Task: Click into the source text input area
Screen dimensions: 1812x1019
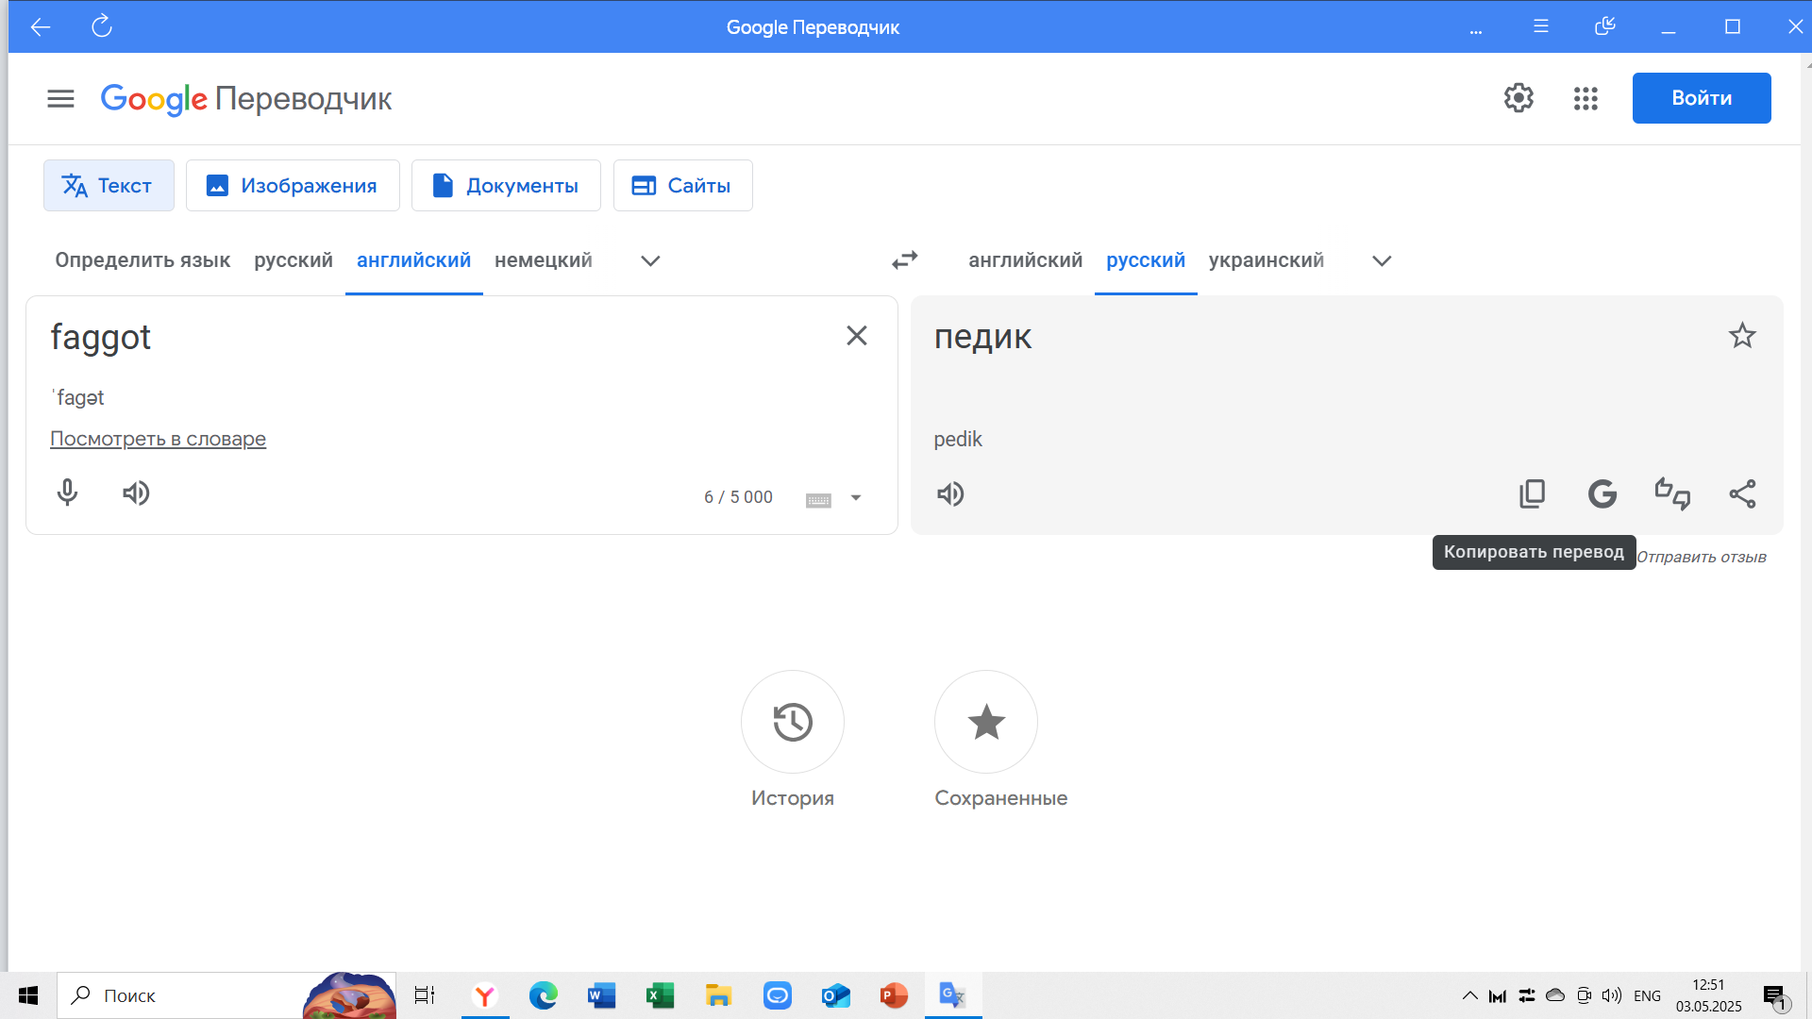Action: point(434,337)
